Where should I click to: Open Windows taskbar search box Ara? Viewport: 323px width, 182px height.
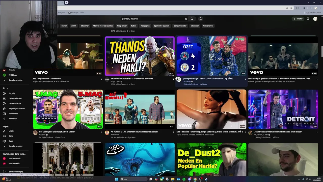point(133,179)
